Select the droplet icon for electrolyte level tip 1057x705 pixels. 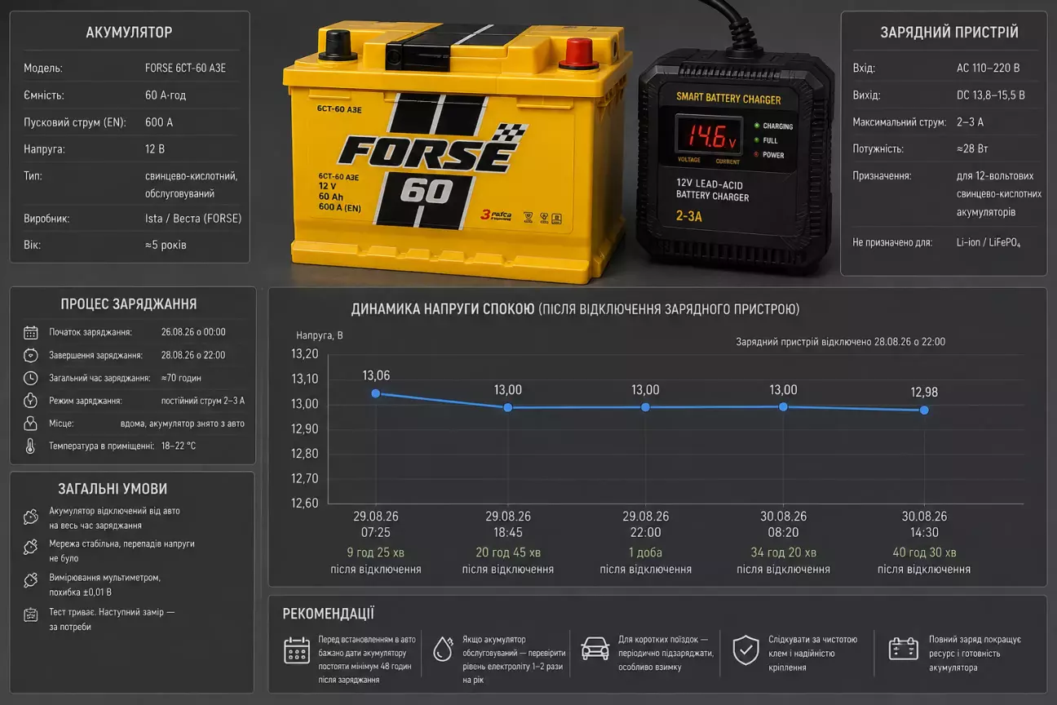[x=443, y=649]
